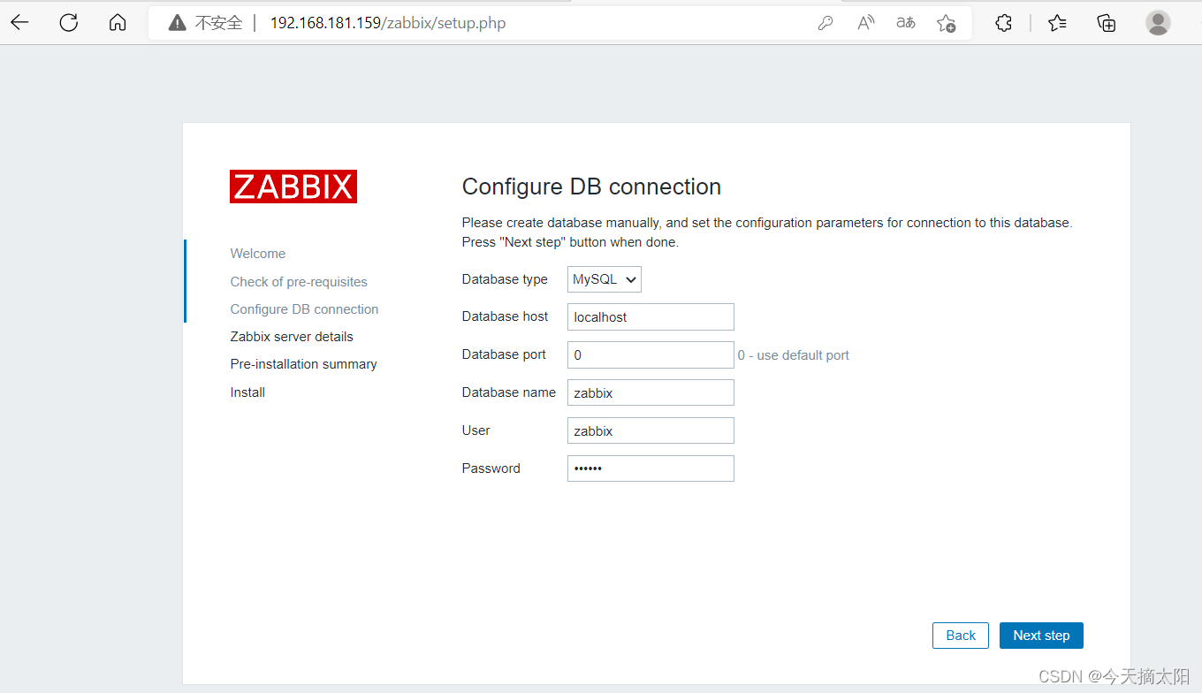Viewport: 1202px width, 693px height.
Task: Click the Back button
Action: tap(961, 636)
